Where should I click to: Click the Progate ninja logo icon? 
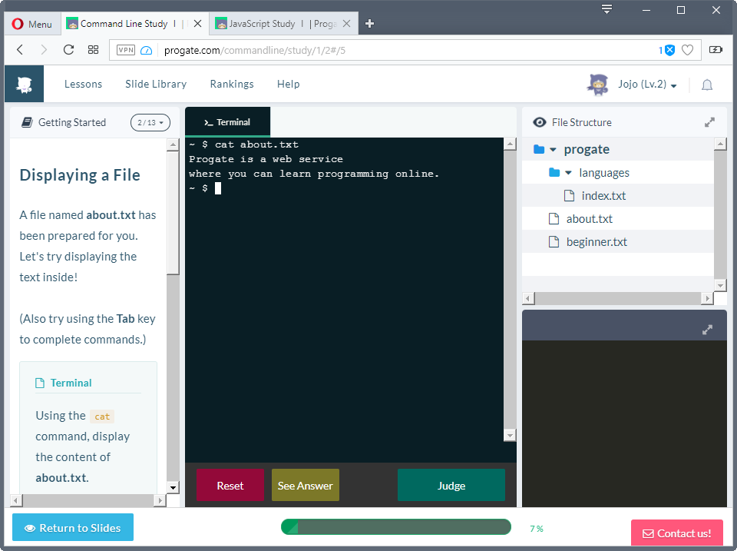(x=24, y=85)
